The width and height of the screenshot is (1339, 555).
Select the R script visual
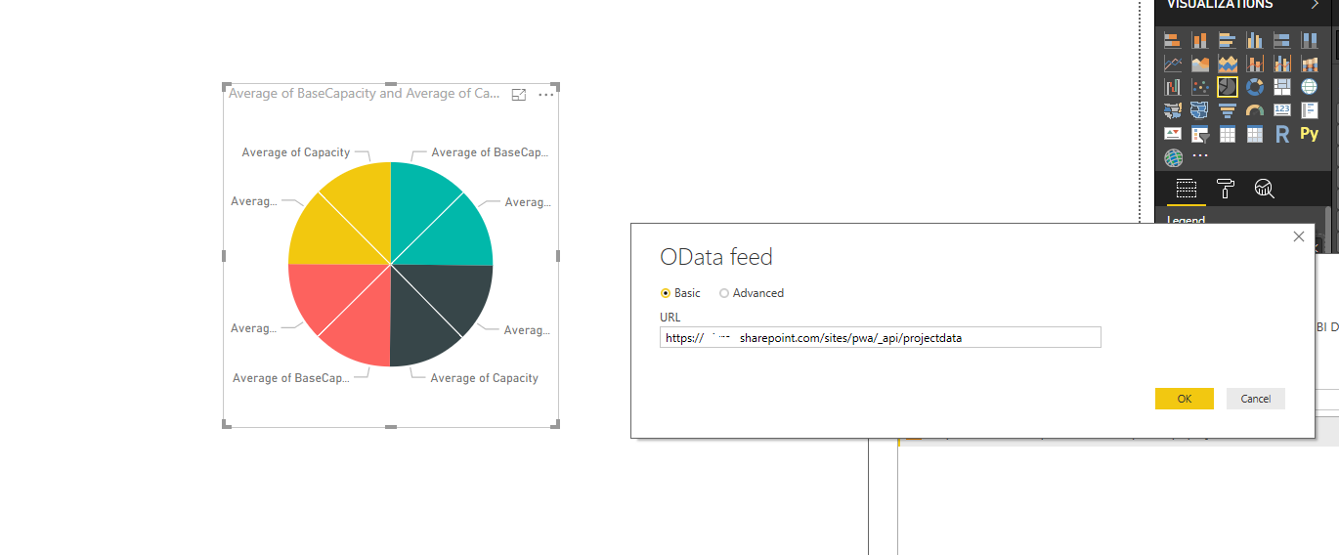click(x=1282, y=134)
